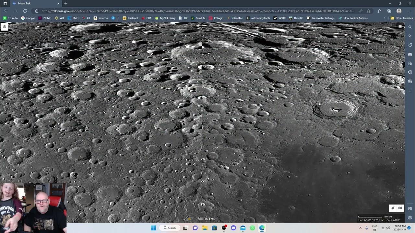Open astronomy.tools bookmark
The image size is (415, 233).
pyautogui.click(x=258, y=18)
